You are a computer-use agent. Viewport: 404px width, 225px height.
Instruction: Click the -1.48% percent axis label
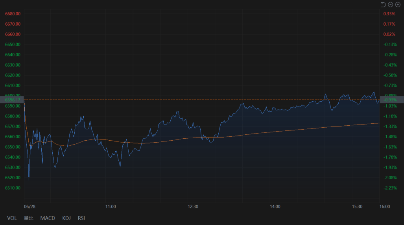(x=390, y=137)
